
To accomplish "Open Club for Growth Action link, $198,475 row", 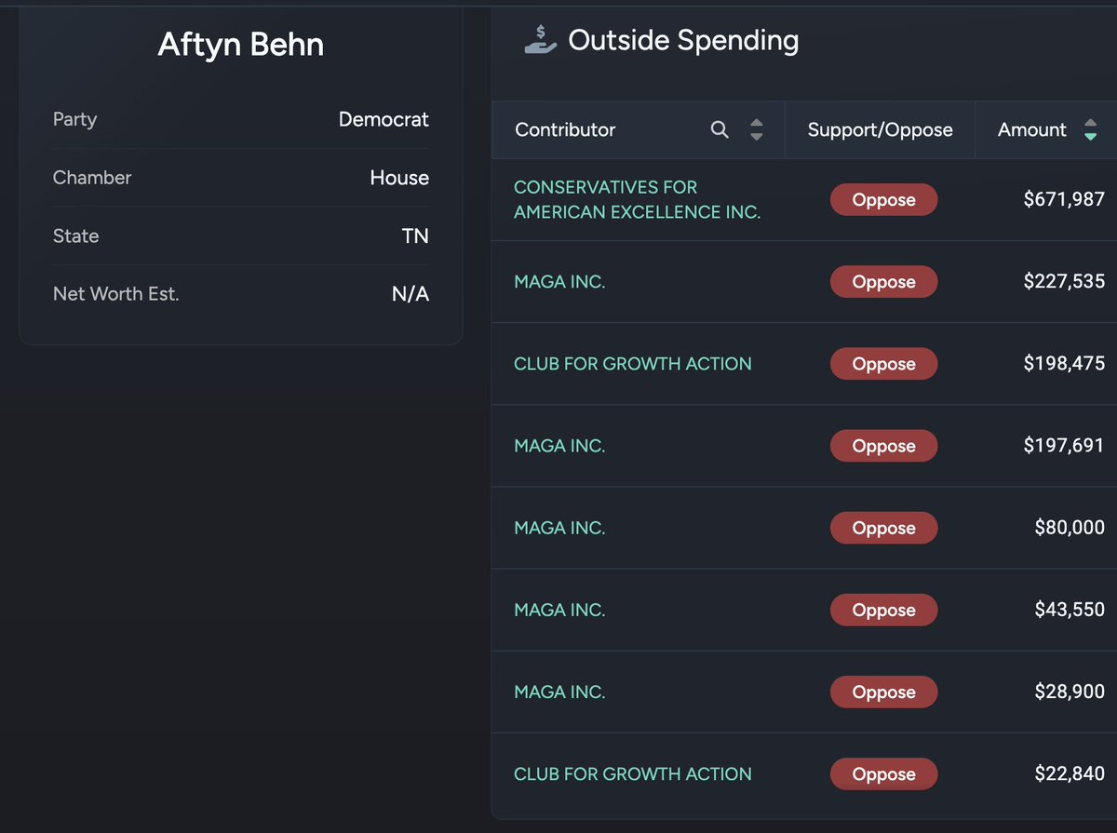I will coord(632,364).
